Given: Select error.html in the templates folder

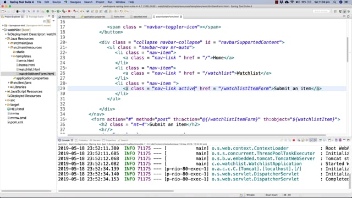Looking at the screenshot, I should click(x=26, y=61).
